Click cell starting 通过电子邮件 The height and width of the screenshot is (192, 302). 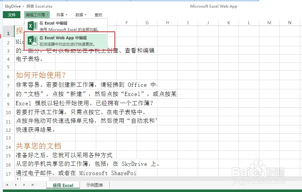(x=76, y=173)
